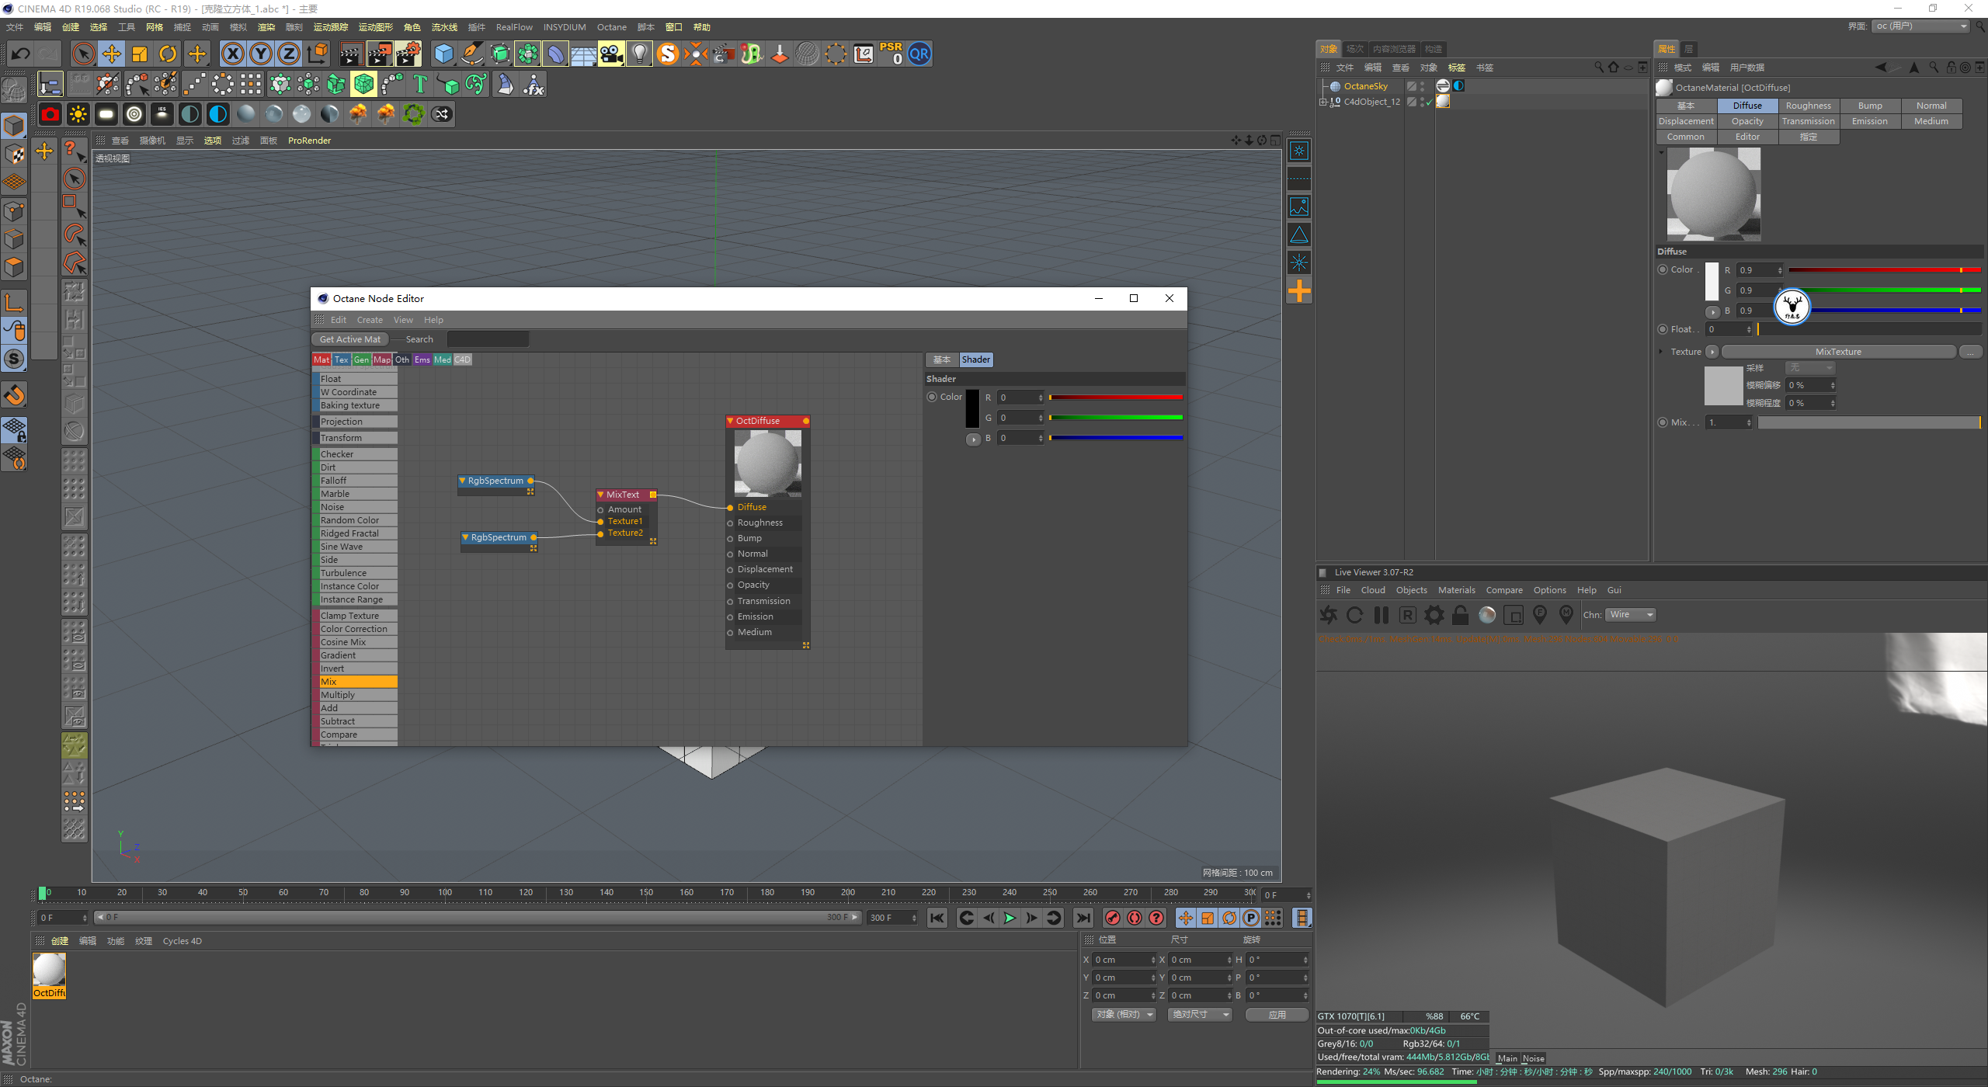Switch to Roughness tab in attributes
1988x1087 pixels.
(1808, 106)
